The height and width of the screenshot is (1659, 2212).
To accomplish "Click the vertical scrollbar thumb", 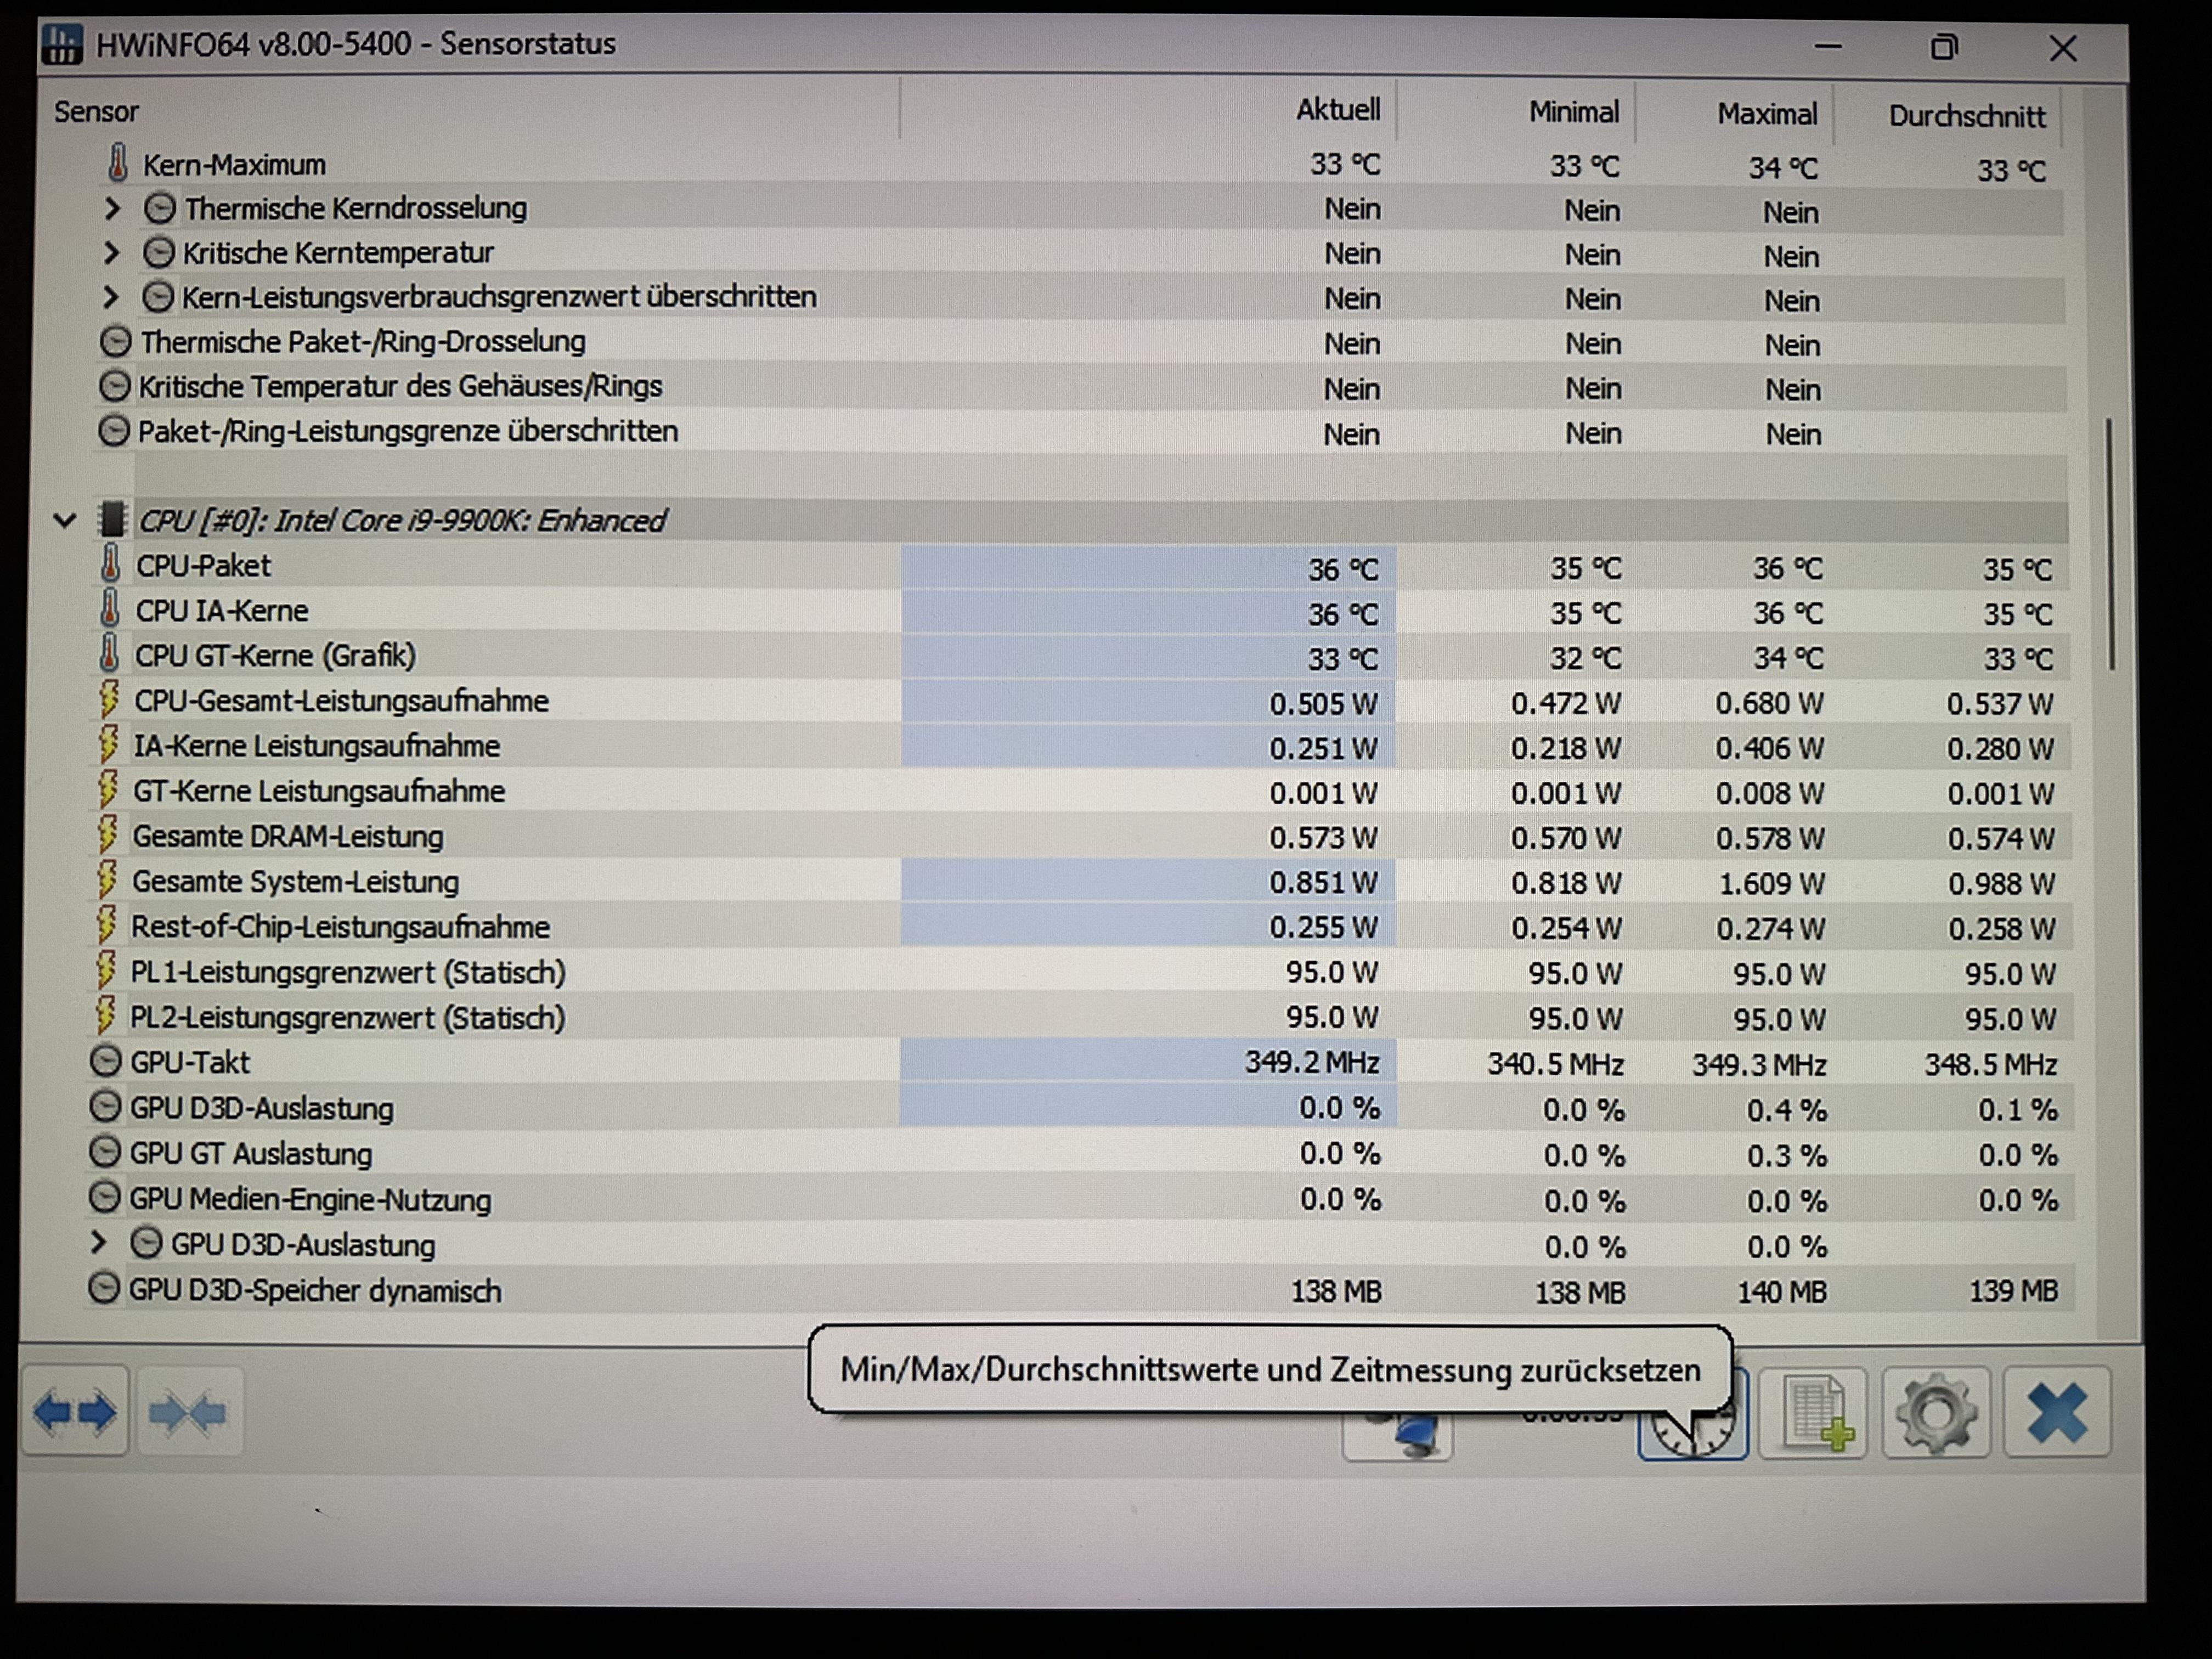I will [2110, 545].
